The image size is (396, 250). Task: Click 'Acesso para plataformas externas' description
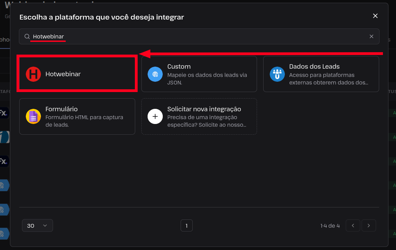tap(329, 79)
